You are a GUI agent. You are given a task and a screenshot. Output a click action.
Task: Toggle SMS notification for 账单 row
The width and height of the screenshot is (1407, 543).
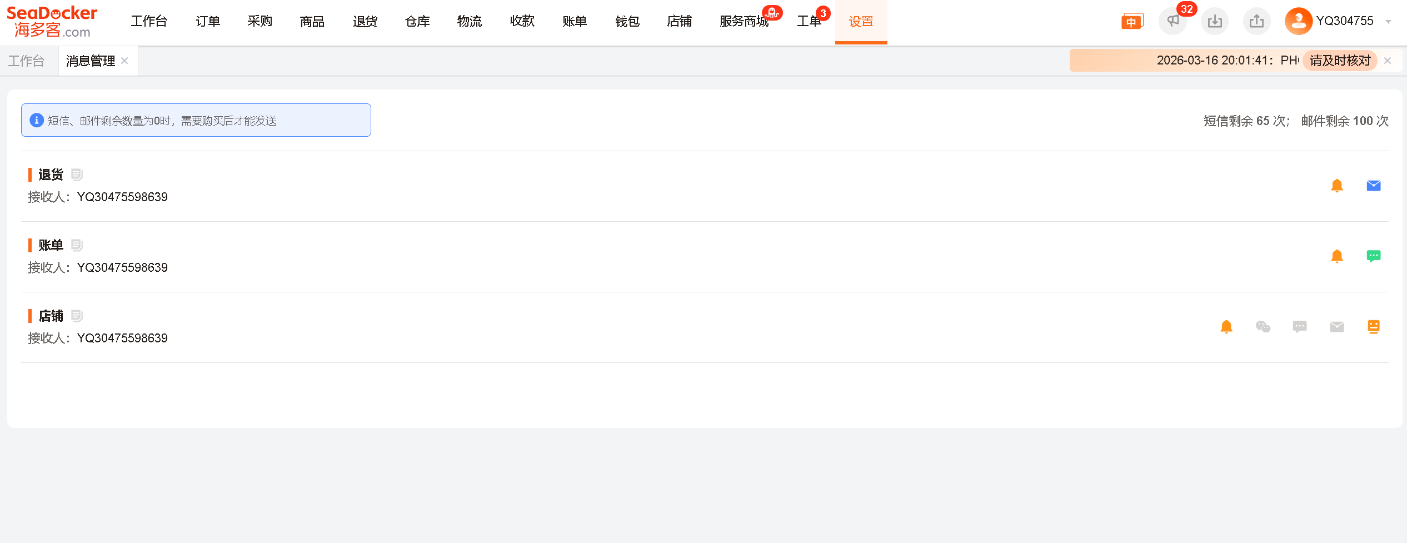point(1374,256)
